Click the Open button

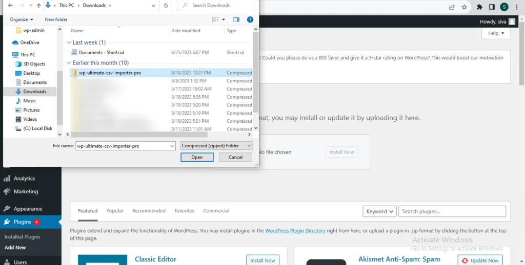point(197,157)
